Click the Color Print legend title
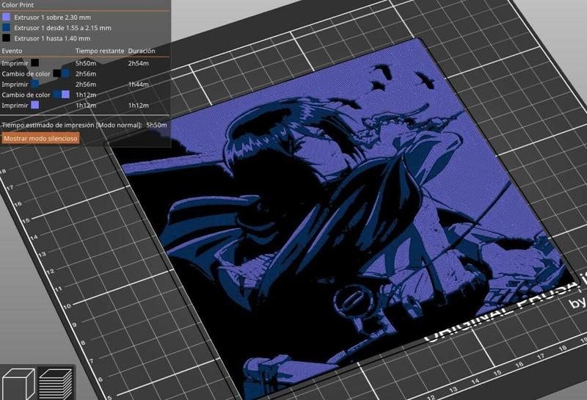 [18, 5]
